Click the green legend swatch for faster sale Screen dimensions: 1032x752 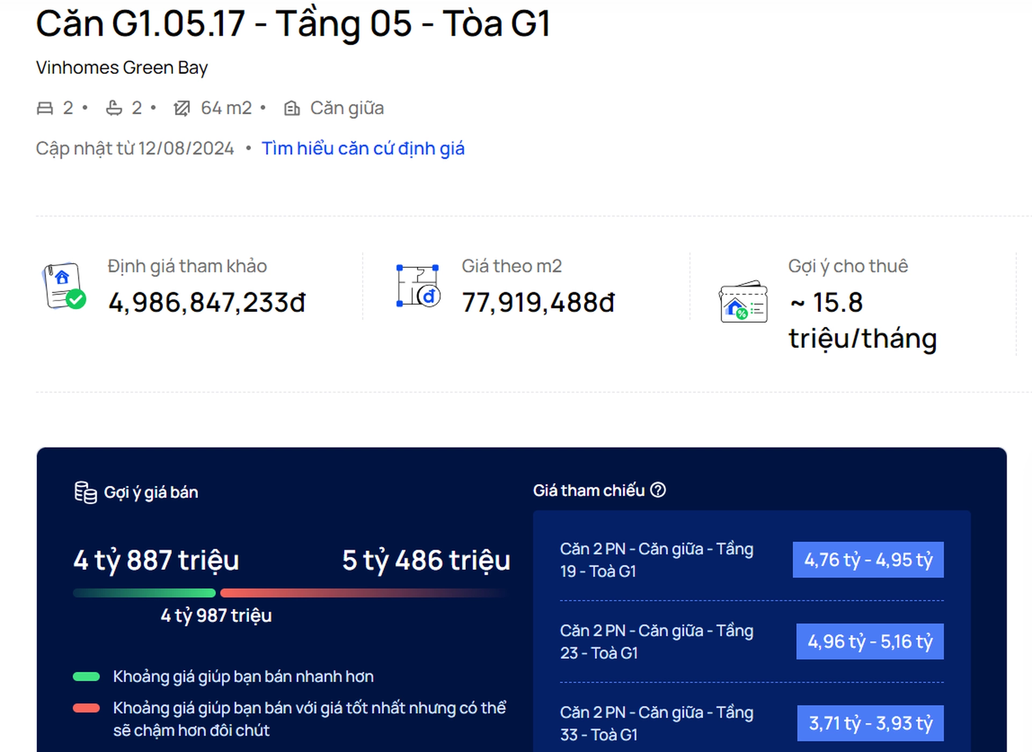coord(86,676)
